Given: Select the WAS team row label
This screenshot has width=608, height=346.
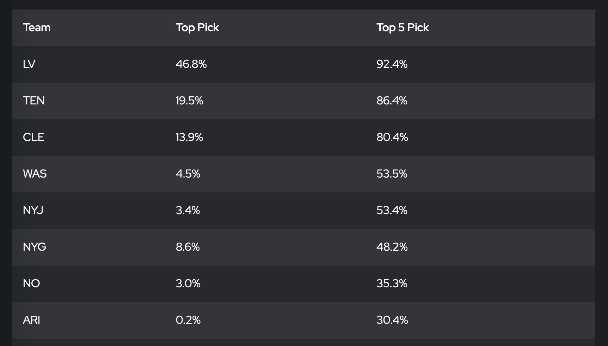Looking at the screenshot, I should 35,174.
